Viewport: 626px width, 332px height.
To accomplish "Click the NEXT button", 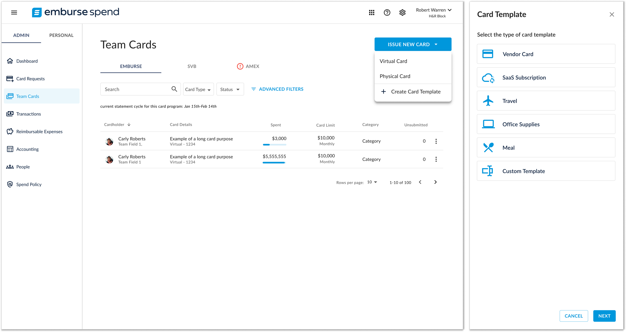I will (x=604, y=316).
